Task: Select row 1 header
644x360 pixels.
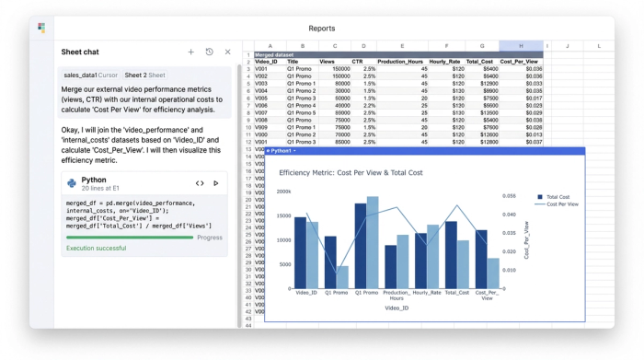Action: pyautogui.click(x=248, y=54)
